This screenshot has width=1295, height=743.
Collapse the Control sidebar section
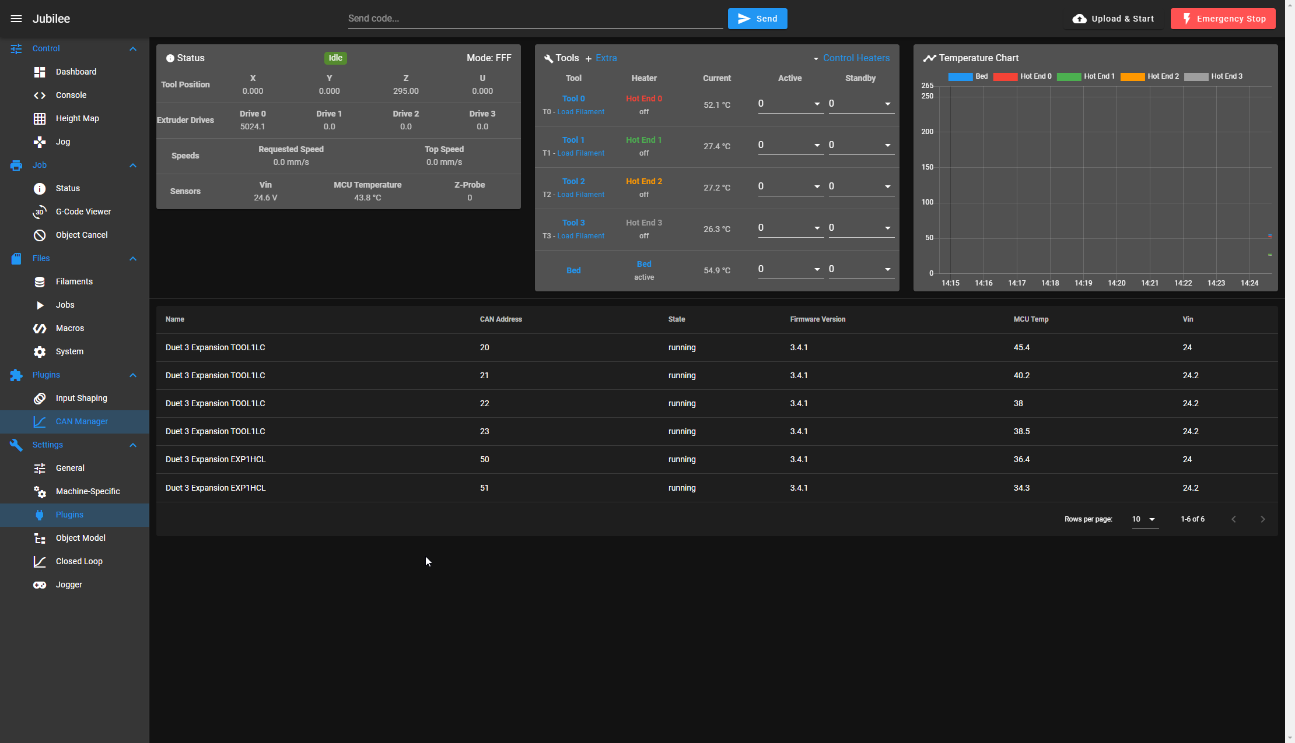pos(133,49)
